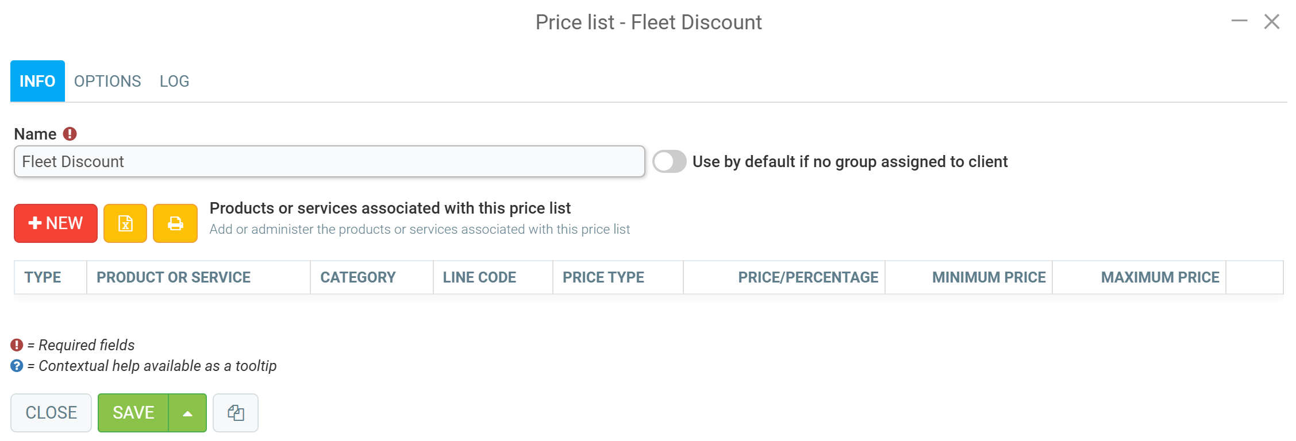Duplicate the price list using the copy icon

[x=236, y=412]
